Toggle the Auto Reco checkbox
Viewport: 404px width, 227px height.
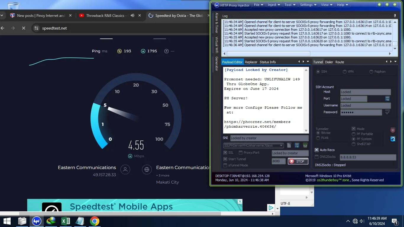pos(317,150)
